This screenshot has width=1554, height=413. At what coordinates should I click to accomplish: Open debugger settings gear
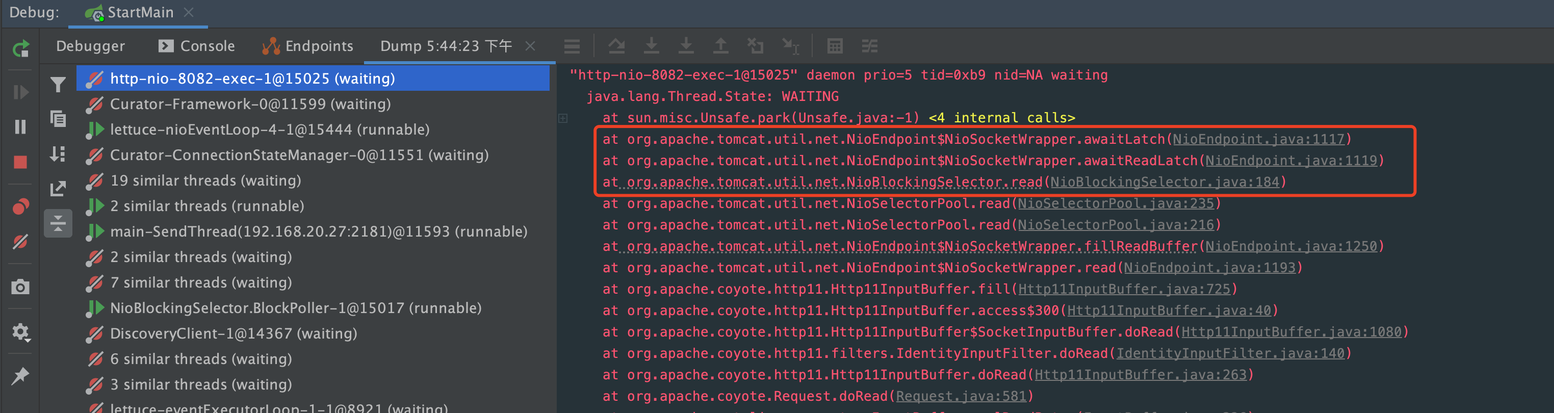click(x=20, y=331)
